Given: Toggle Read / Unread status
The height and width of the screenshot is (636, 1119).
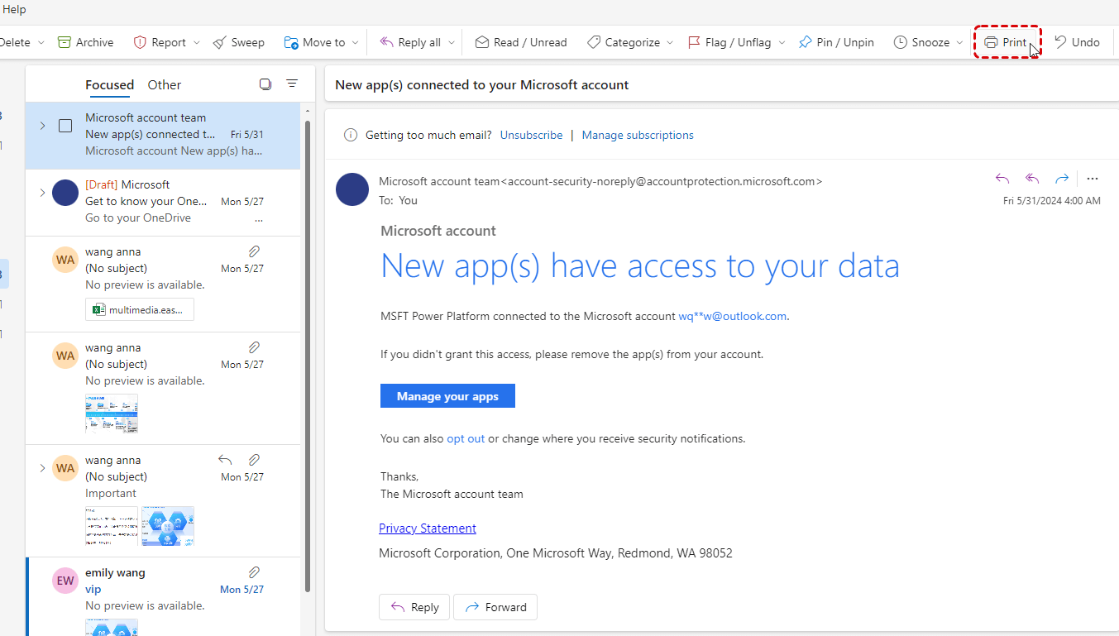Looking at the screenshot, I should pyautogui.click(x=521, y=42).
